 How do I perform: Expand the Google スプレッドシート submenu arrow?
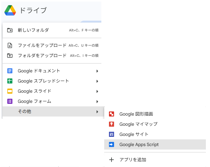(x=97, y=81)
